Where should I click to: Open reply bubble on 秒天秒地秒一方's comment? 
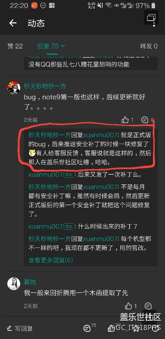click(x=145, y=120)
